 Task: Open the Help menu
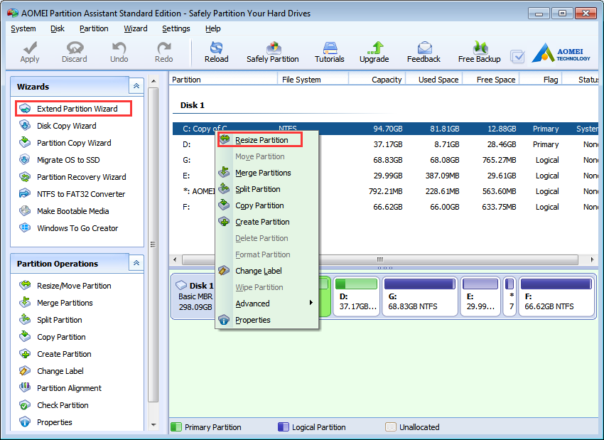point(213,28)
